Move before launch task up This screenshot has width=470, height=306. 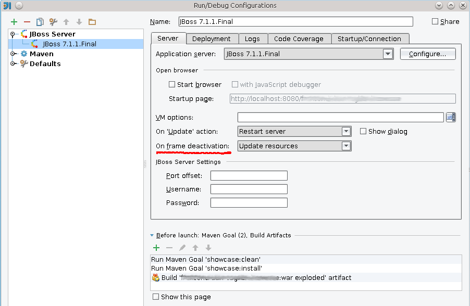pos(195,248)
